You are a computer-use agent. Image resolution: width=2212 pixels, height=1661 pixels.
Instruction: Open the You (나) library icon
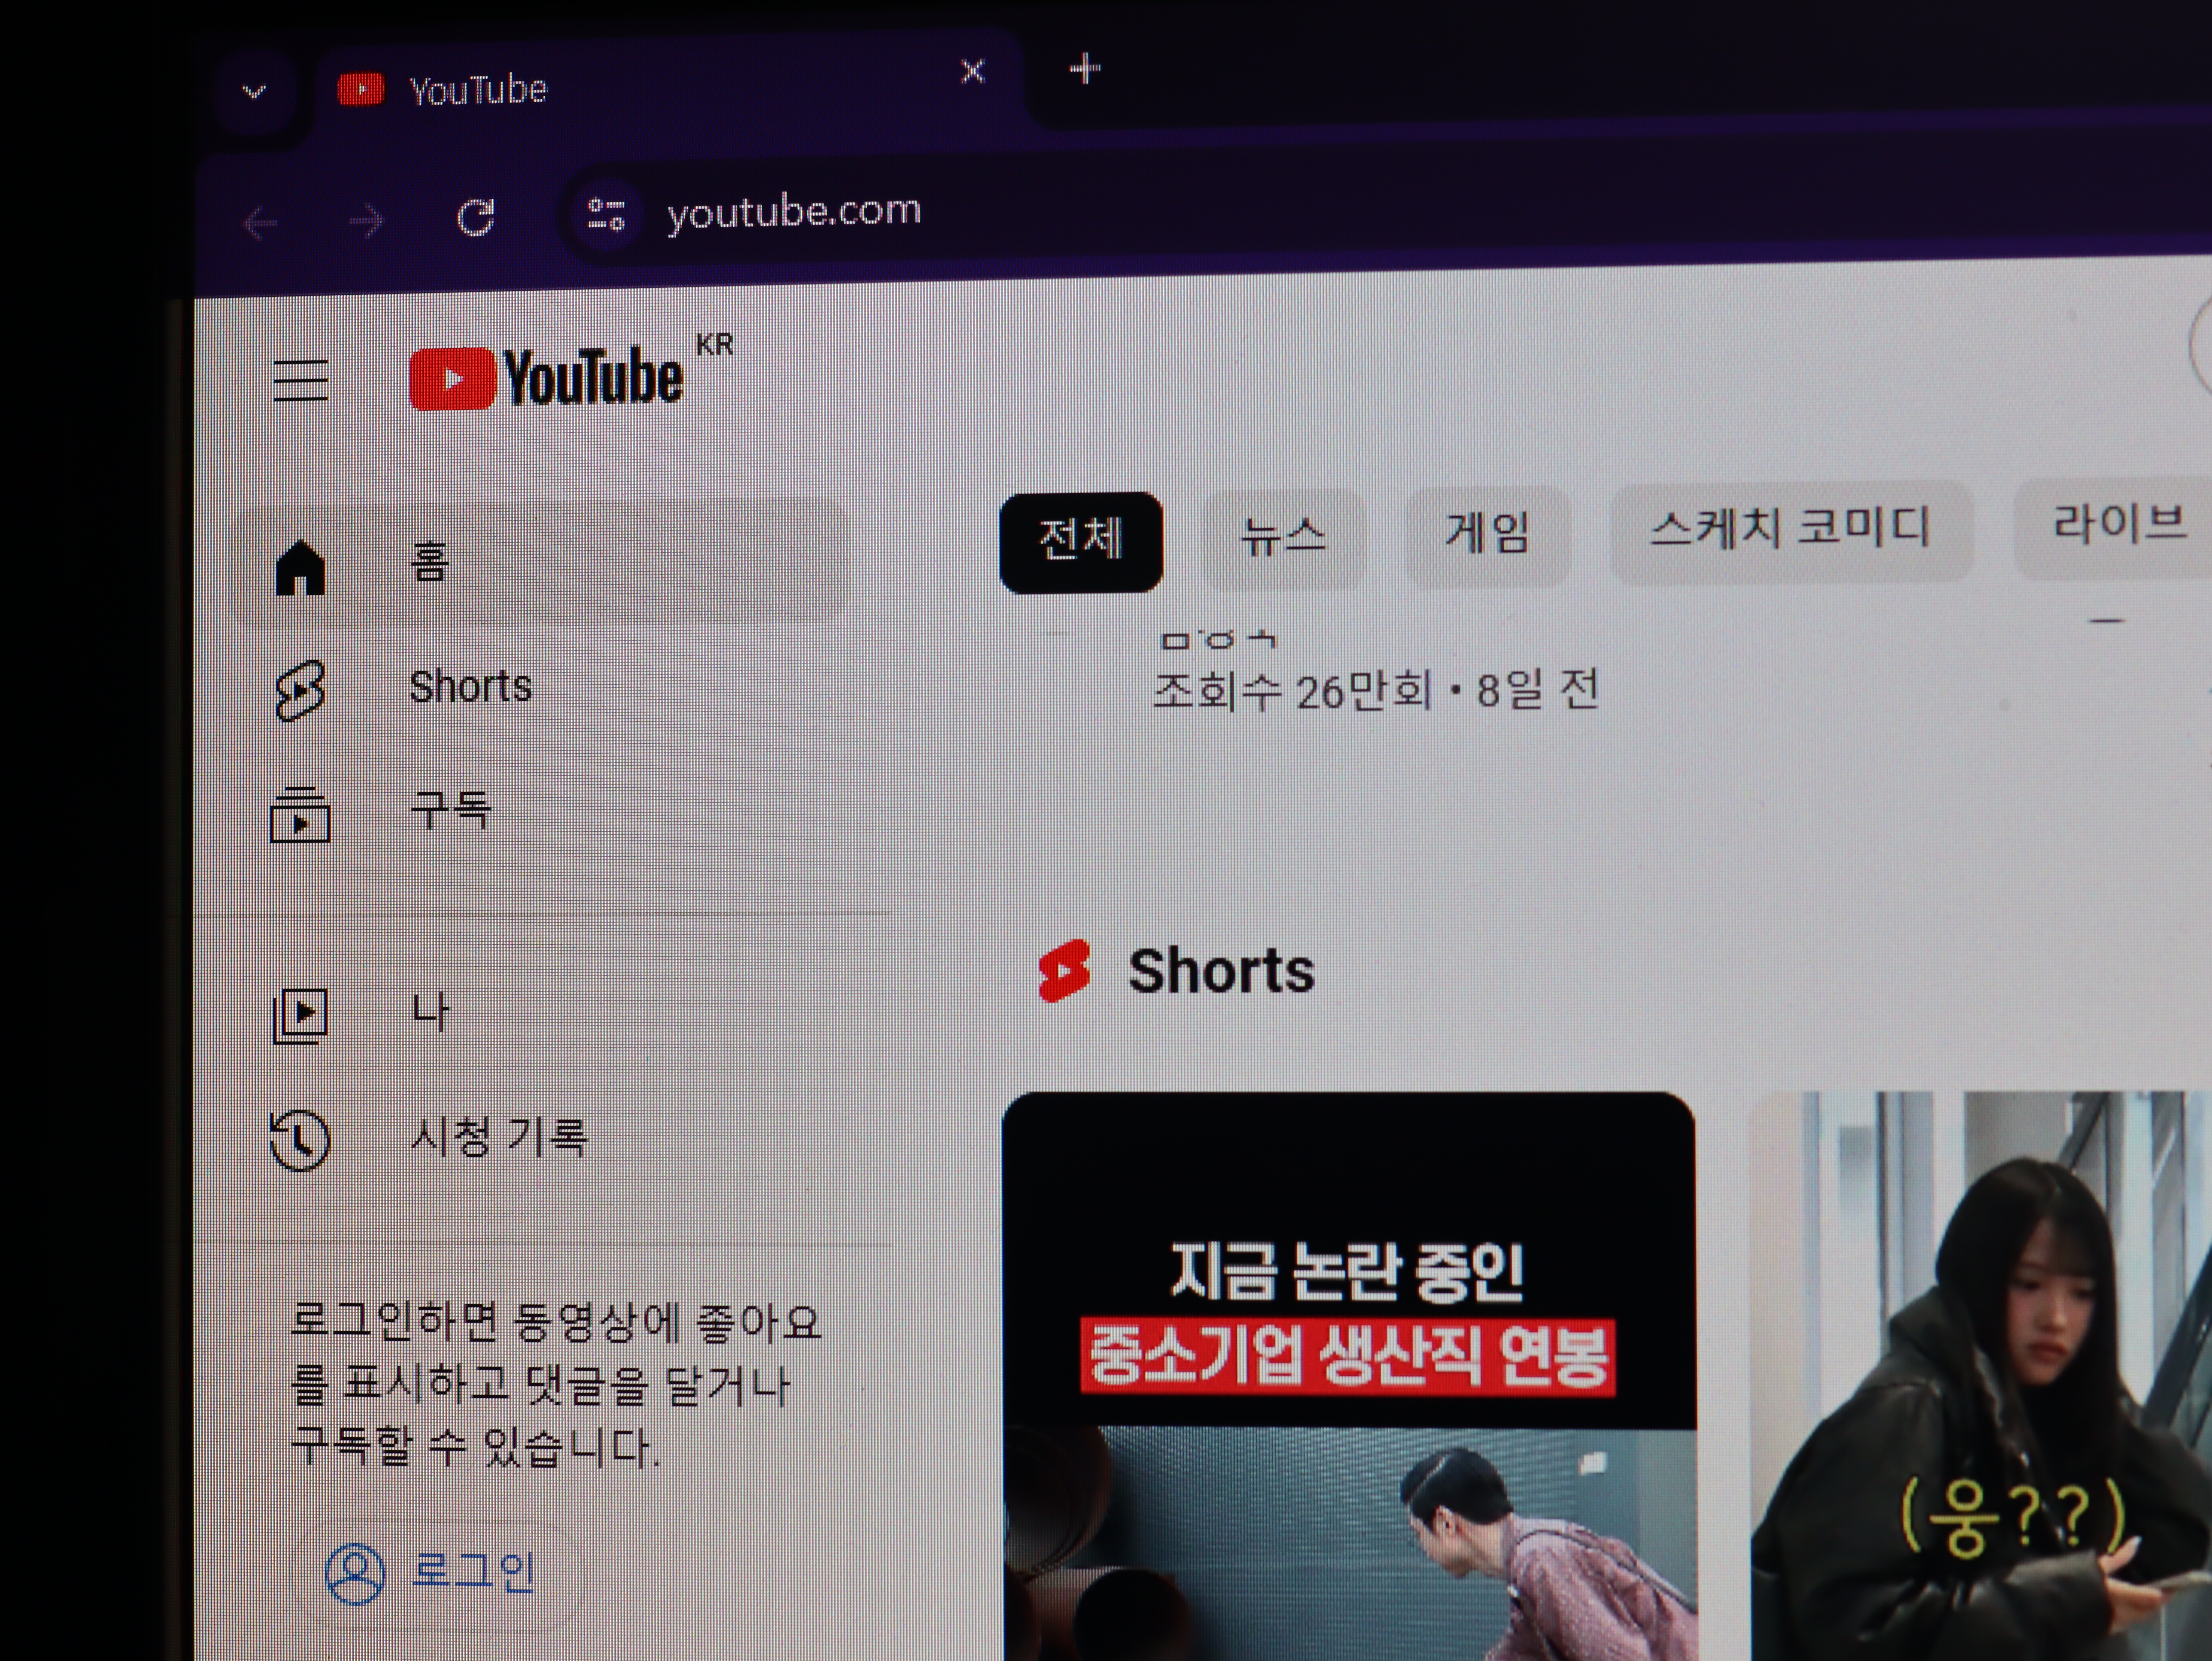(300, 1015)
